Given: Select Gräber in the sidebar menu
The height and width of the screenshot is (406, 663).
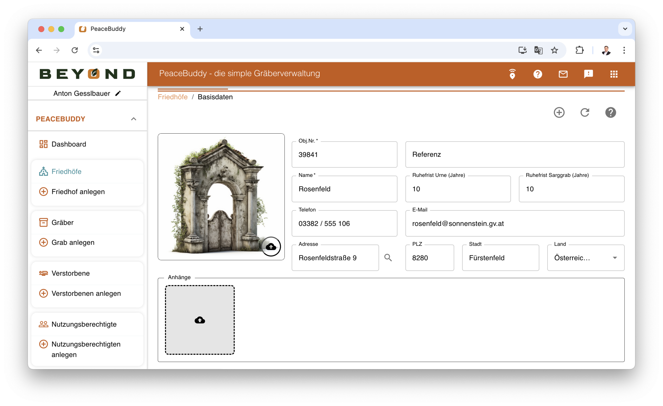Looking at the screenshot, I should point(62,222).
